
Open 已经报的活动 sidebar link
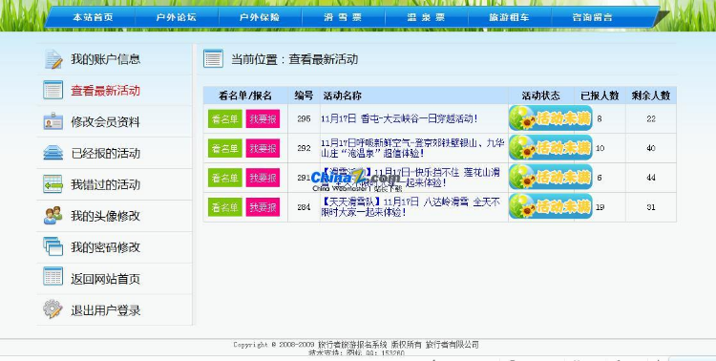pos(105,153)
